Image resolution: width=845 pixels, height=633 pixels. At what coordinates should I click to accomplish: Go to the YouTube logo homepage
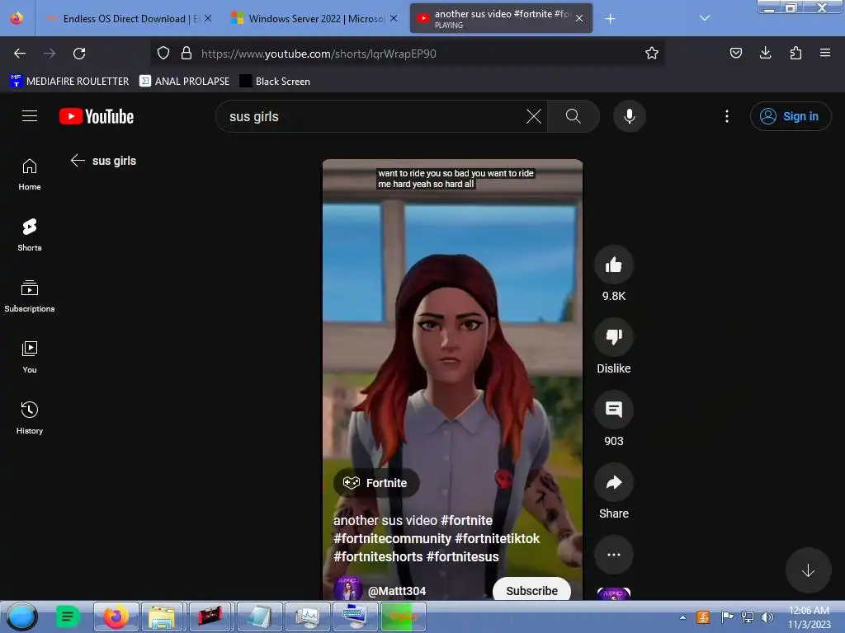tap(97, 116)
